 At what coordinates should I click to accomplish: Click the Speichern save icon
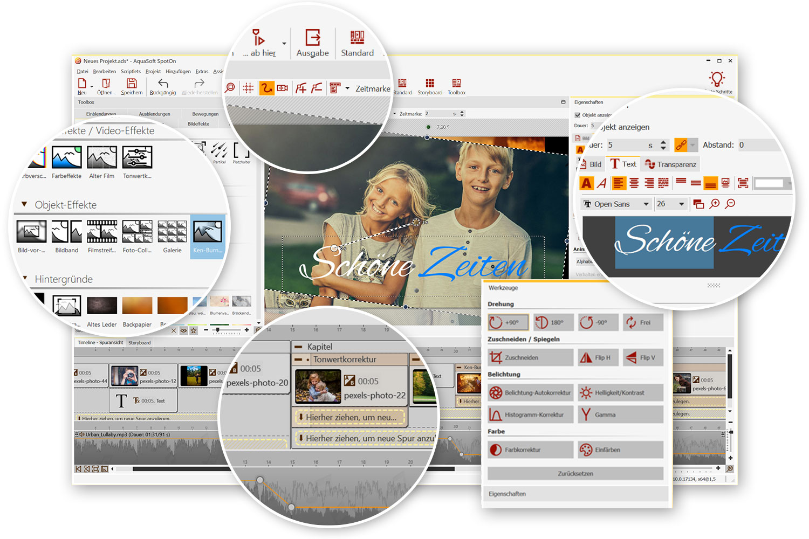132,84
